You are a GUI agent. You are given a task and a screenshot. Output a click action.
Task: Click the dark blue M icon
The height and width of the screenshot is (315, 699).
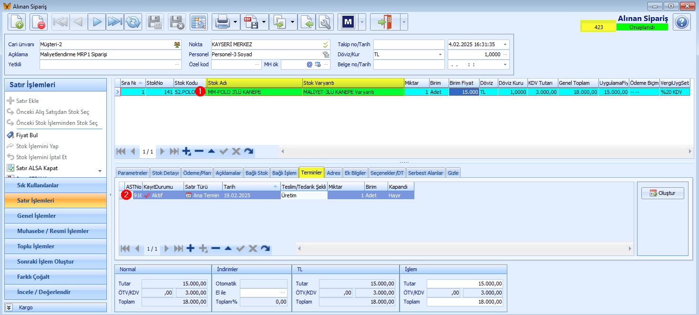[x=348, y=22]
